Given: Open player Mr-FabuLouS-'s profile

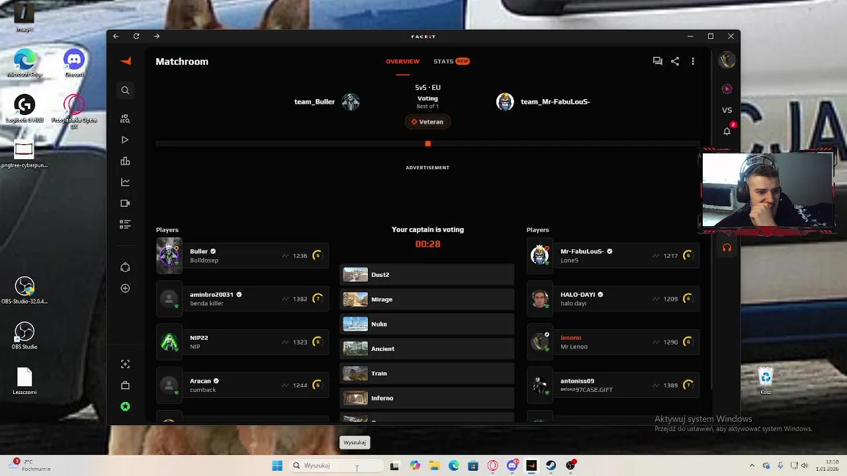Looking at the screenshot, I should coord(582,251).
